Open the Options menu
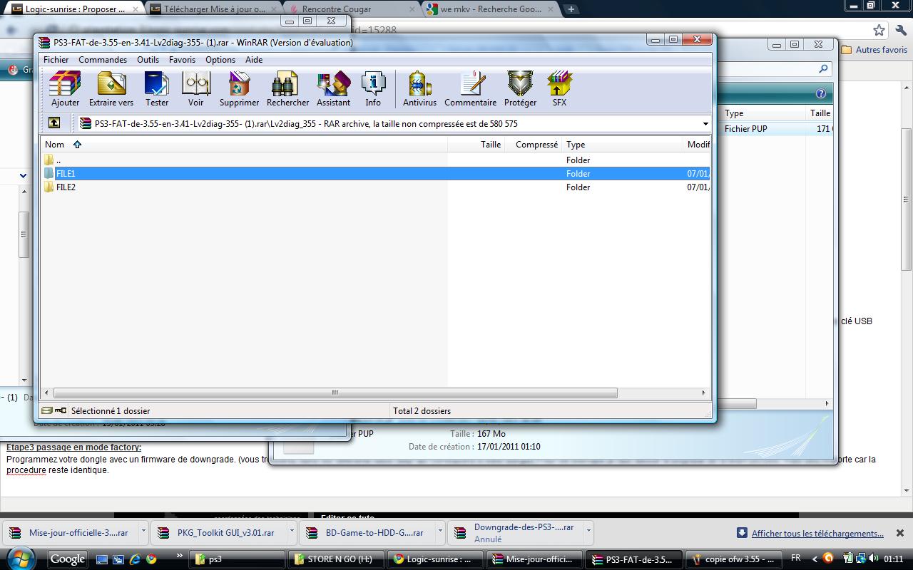 click(220, 60)
